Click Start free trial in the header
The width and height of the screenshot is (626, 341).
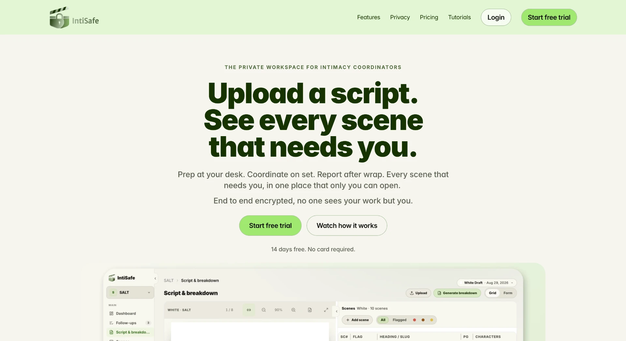pyautogui.click(x=549, y=17)
